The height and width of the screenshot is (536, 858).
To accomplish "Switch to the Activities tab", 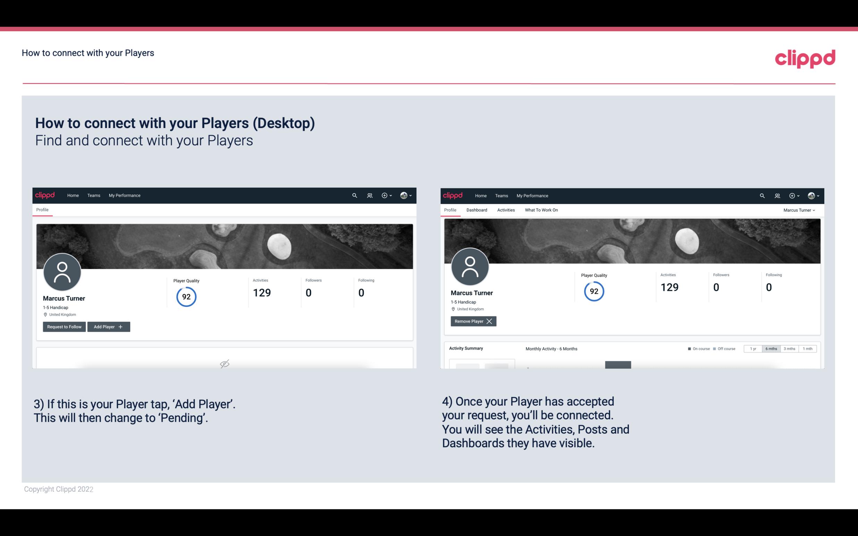I will click(506, 210).
